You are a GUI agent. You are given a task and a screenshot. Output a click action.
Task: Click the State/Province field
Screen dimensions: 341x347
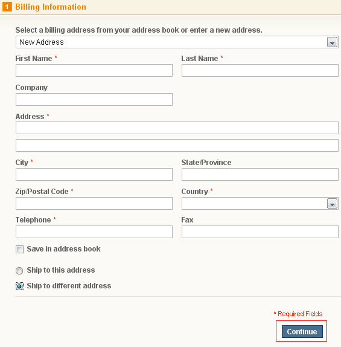tap(260, 174)
